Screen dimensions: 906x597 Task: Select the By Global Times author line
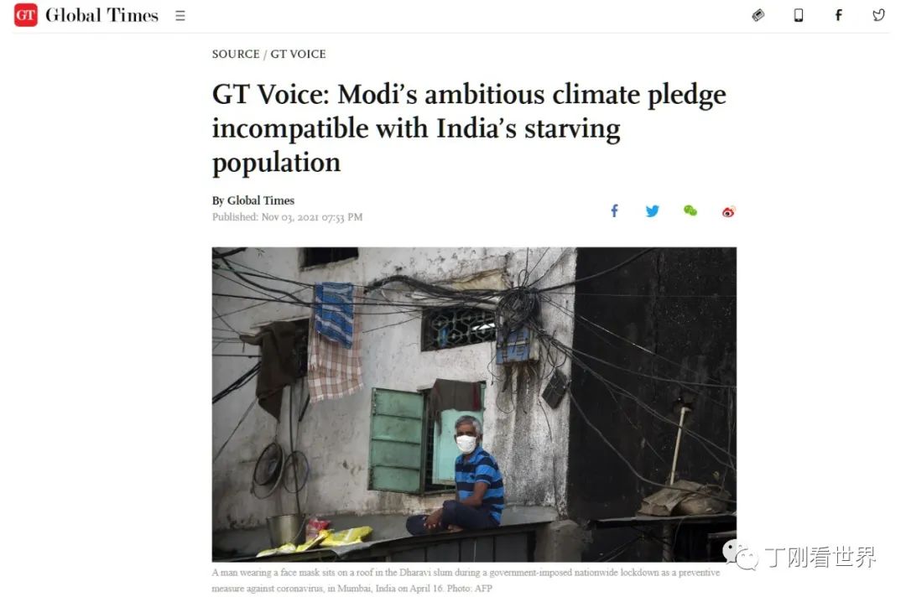coord(253,200)
